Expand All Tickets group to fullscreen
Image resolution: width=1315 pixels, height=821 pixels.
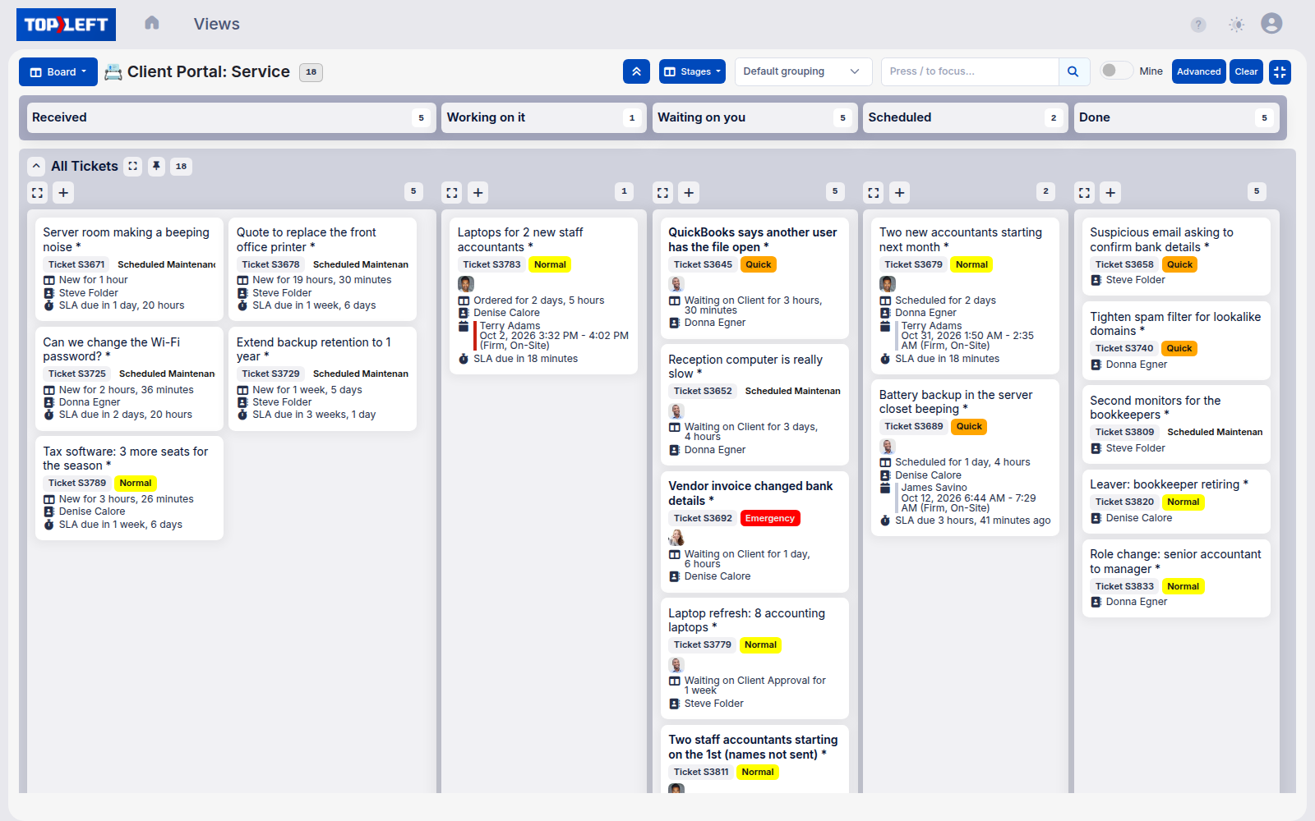pos(132,166)
